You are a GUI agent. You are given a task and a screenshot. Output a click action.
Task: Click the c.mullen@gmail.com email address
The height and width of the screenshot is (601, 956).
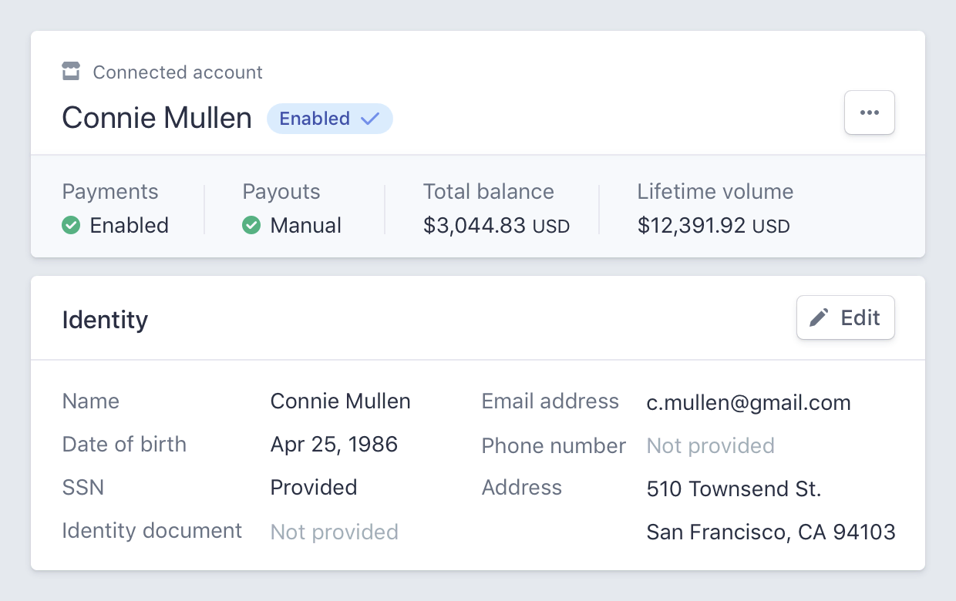coord(749,402)
